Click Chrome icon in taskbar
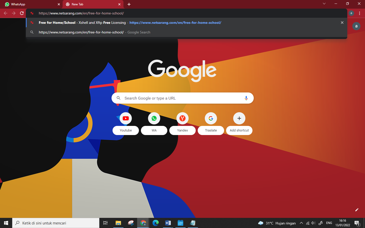The width and height of the screenshot is (365, 228). [x=143, y=223]
